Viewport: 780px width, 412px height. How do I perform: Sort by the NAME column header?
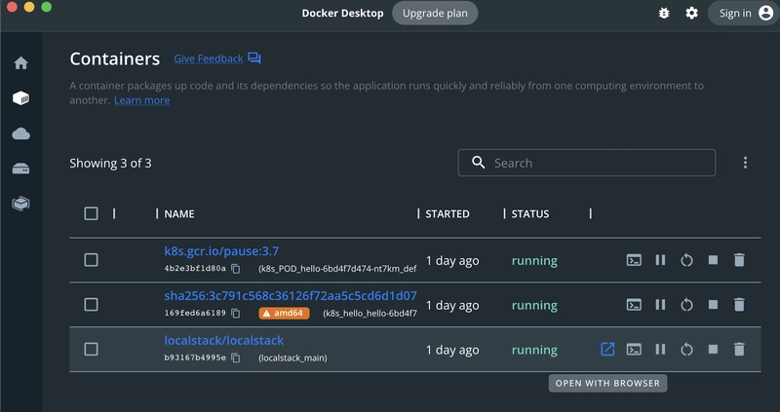(x=179, y=214)
